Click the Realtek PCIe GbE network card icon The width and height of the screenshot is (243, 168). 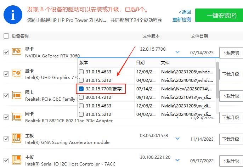click(x=17, y=96)
